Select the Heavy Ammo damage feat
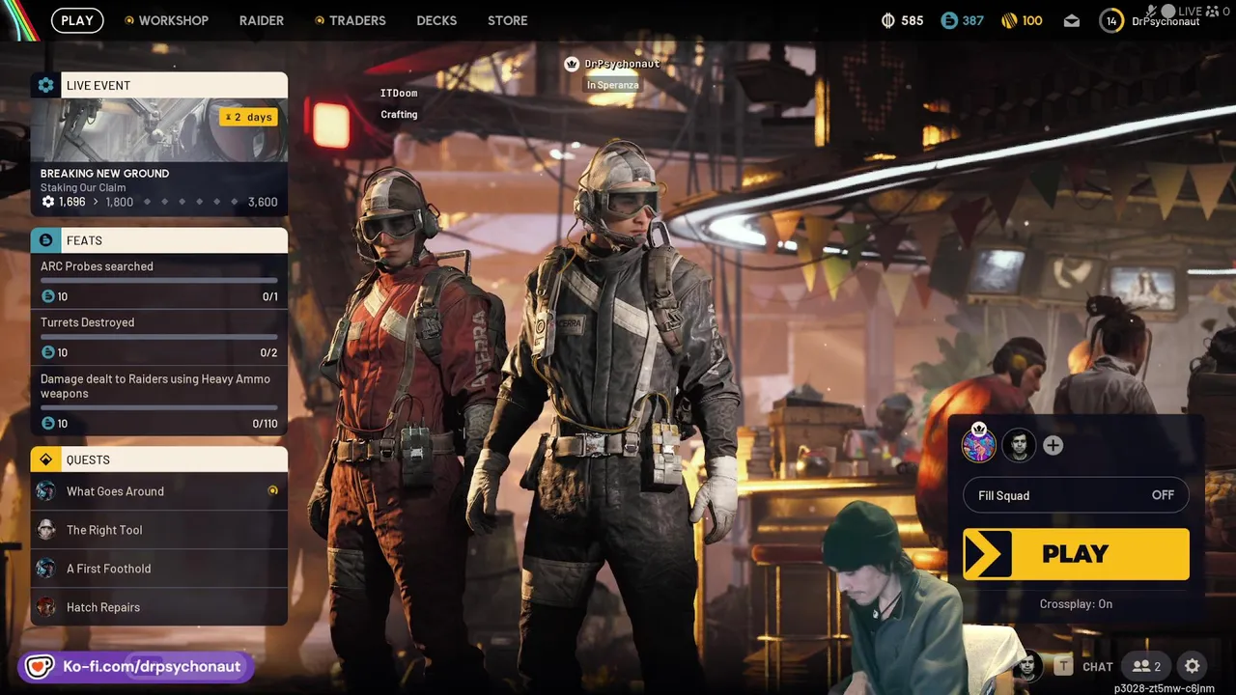Viewport: 1236px width, 695px height. pos(159,401)
